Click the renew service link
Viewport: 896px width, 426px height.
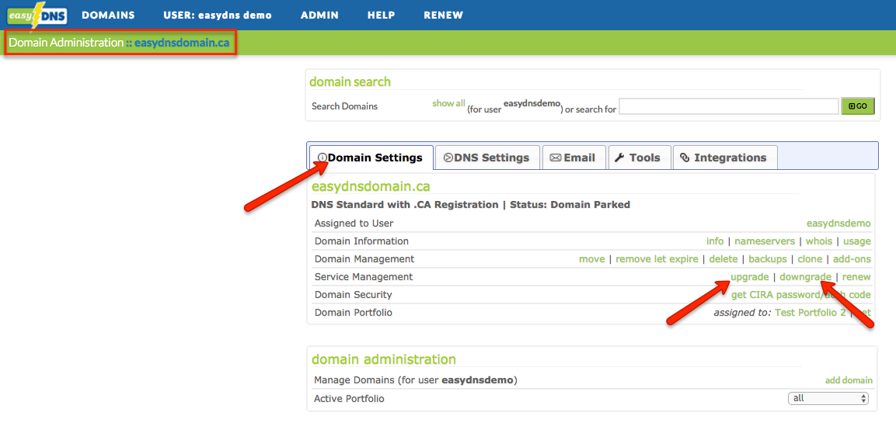[856, 277]
